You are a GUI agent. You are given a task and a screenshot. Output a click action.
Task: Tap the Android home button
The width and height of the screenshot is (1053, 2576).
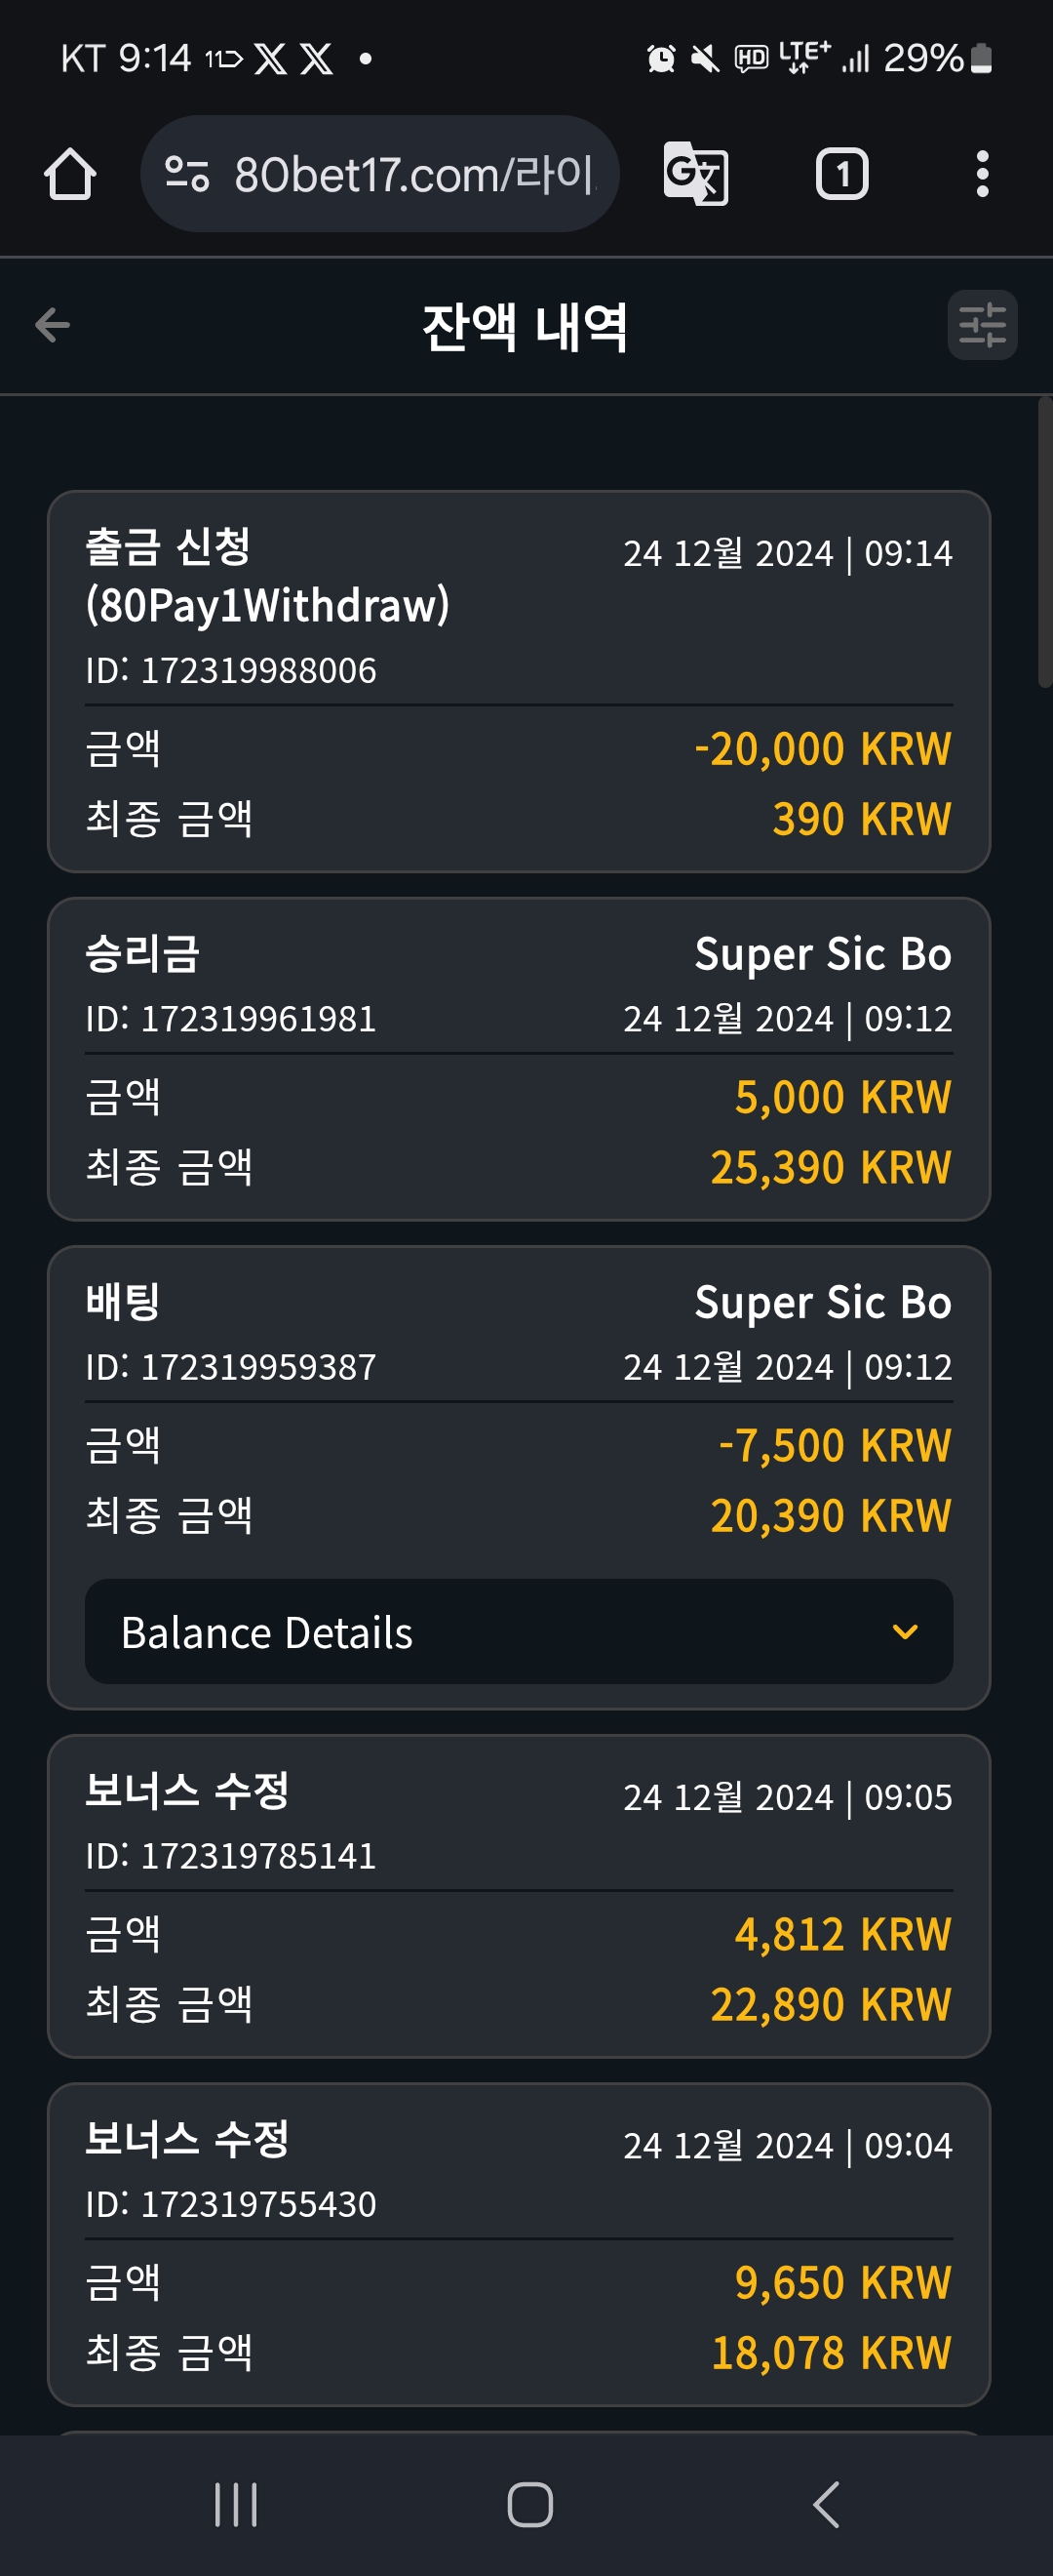point(529,2504)
